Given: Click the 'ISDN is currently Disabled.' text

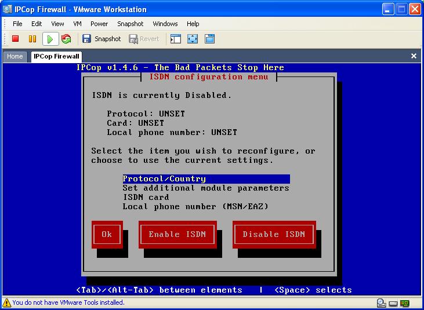Looking at the screenshot, I should pyautogui.click(x=162, y=96).
